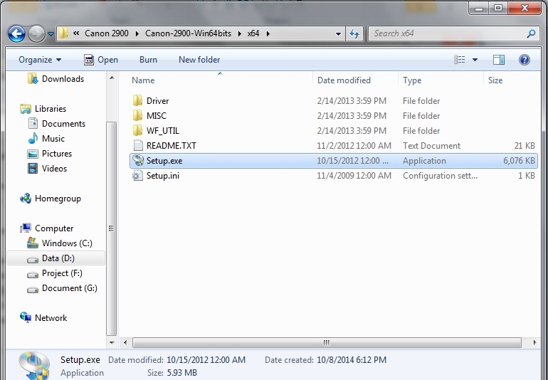Select Data (D:) drive in navigation pane
The height and width of the screenshot is (380, 548).
[x=58, y=258]
